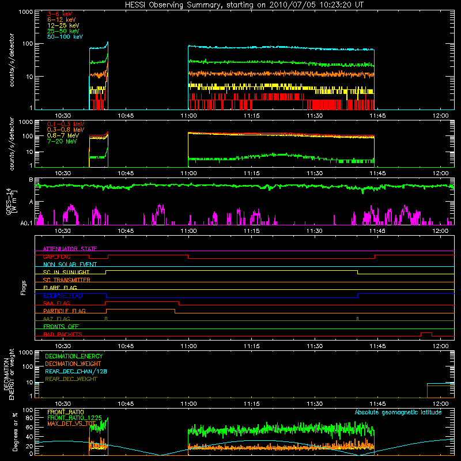Image resolution: width=461 pixels, height=461 pixels.
Task: Select the FRONTS_OFF flag label
Action: [61, 327]
